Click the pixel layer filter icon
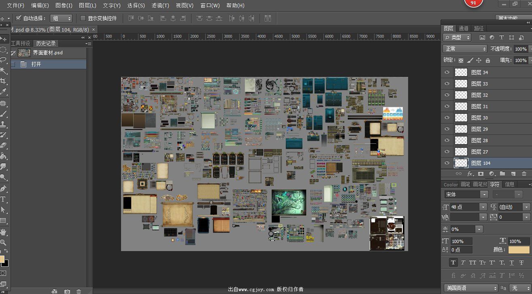This screenshot has height=294, width=532. click(x=482, y=37)
